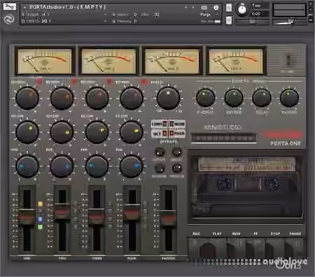315x277 pixels.
Task: Click the snowflake logo under the wrench
Action: pyautogui.click(x=9, y=19)
